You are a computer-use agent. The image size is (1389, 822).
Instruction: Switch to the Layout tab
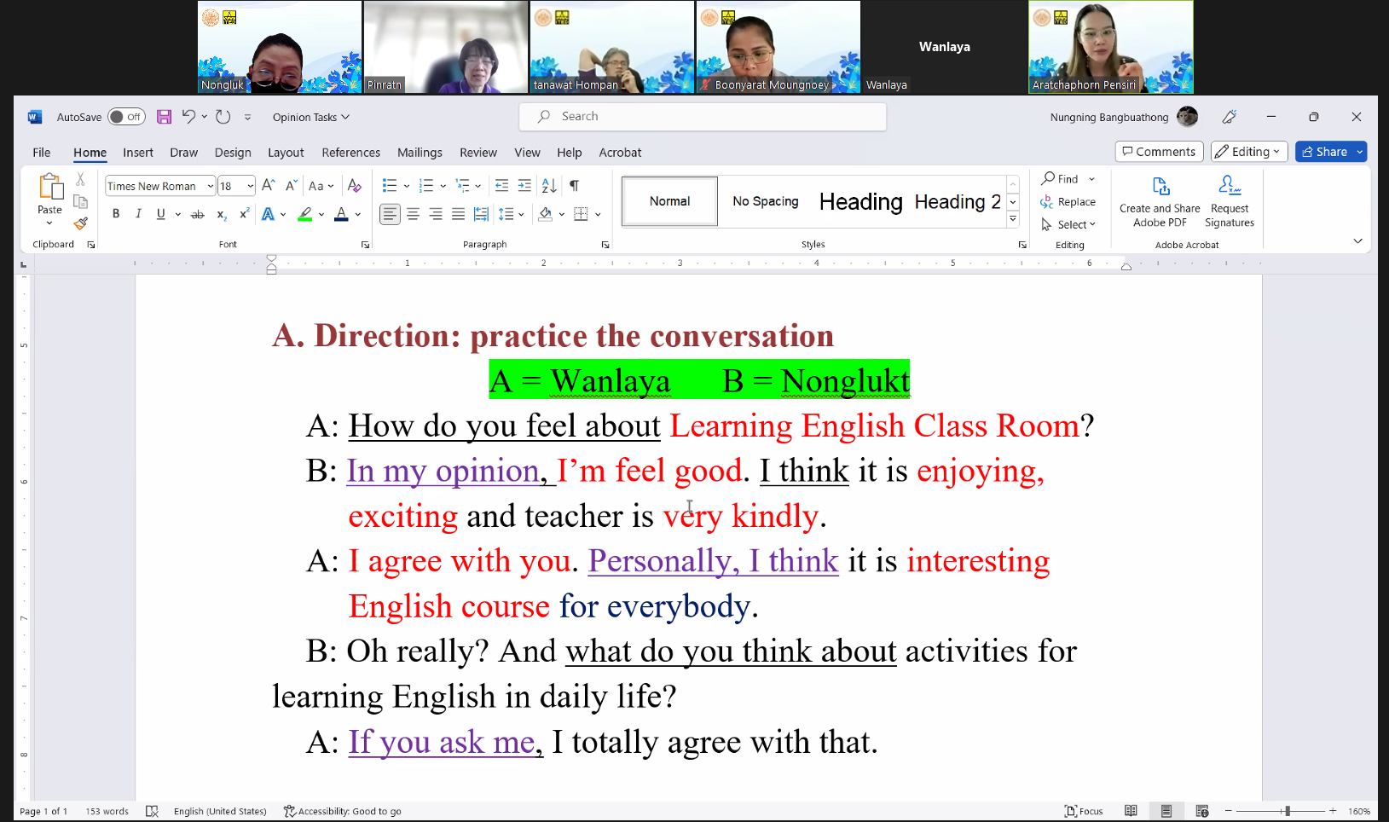[286, 152]
